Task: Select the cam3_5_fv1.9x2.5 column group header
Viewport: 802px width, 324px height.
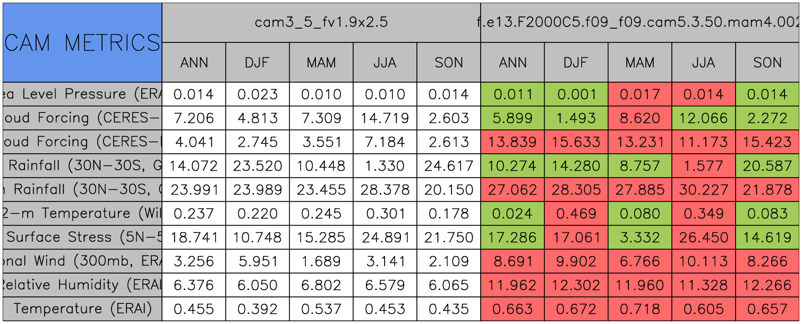Action: point(321,22)
